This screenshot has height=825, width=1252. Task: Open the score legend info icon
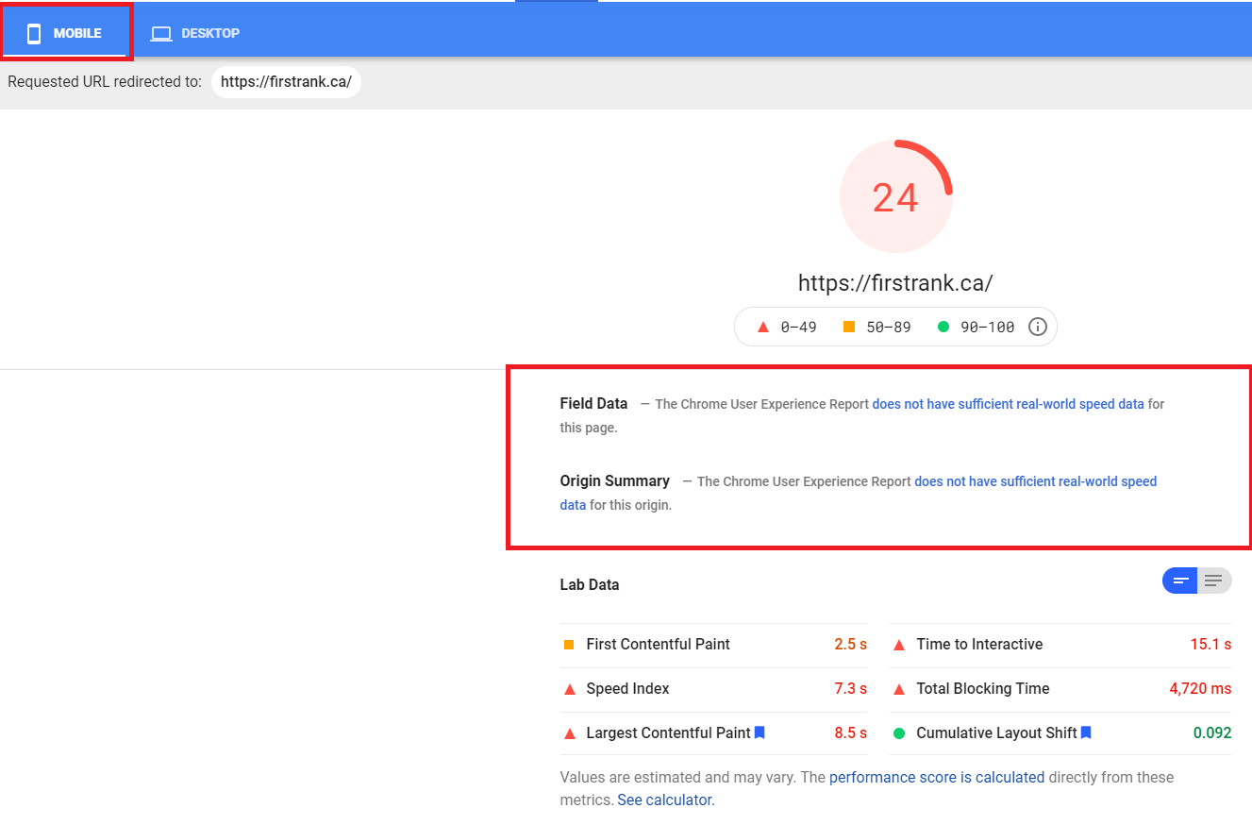click(x=1037, y=327)
